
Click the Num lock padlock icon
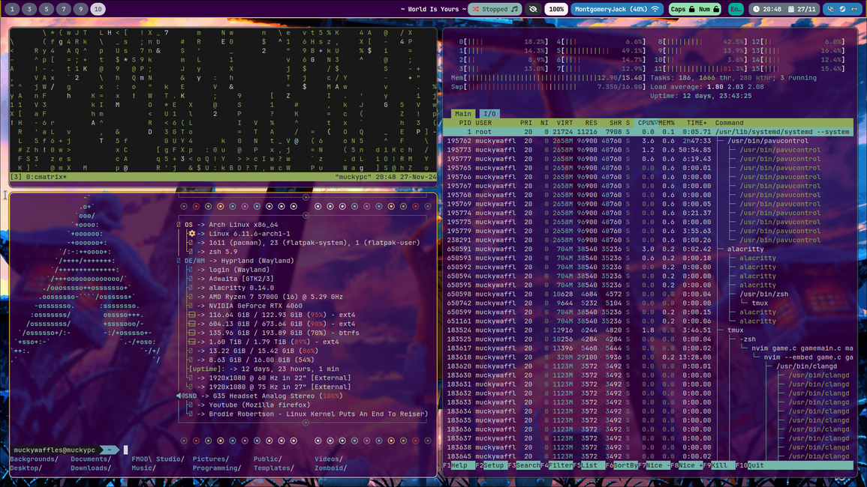coord(716,9)
